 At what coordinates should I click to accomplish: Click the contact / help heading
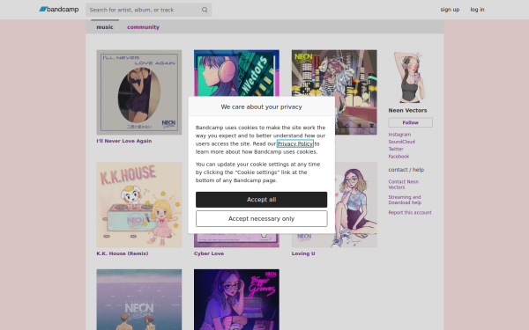pyautogui.click(x=406, y=170)
